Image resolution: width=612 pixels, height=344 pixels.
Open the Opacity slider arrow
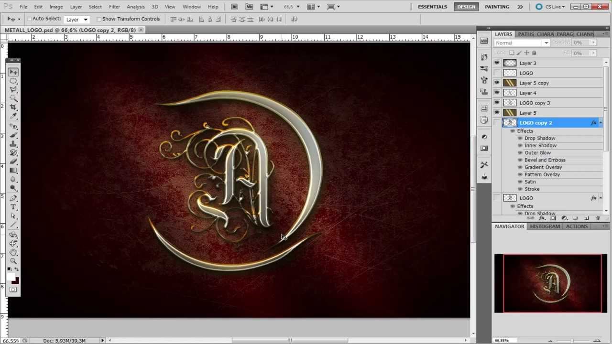click(x=593, y=43)
